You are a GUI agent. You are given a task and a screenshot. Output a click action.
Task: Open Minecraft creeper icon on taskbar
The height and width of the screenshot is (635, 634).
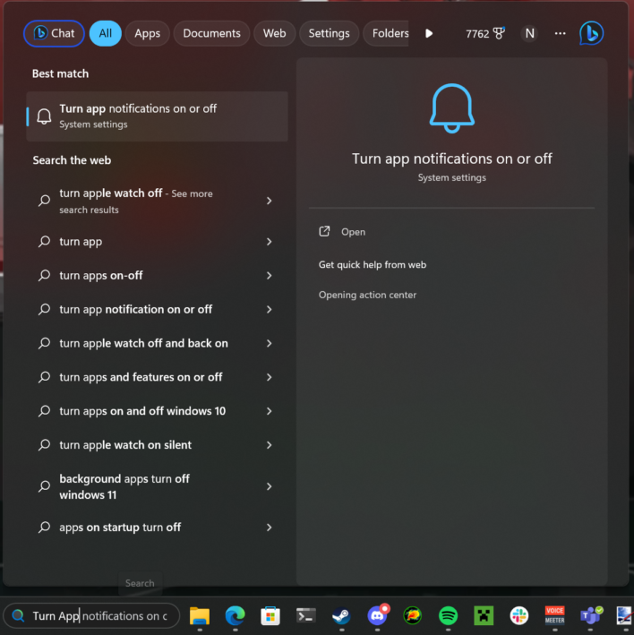point(484,616)
